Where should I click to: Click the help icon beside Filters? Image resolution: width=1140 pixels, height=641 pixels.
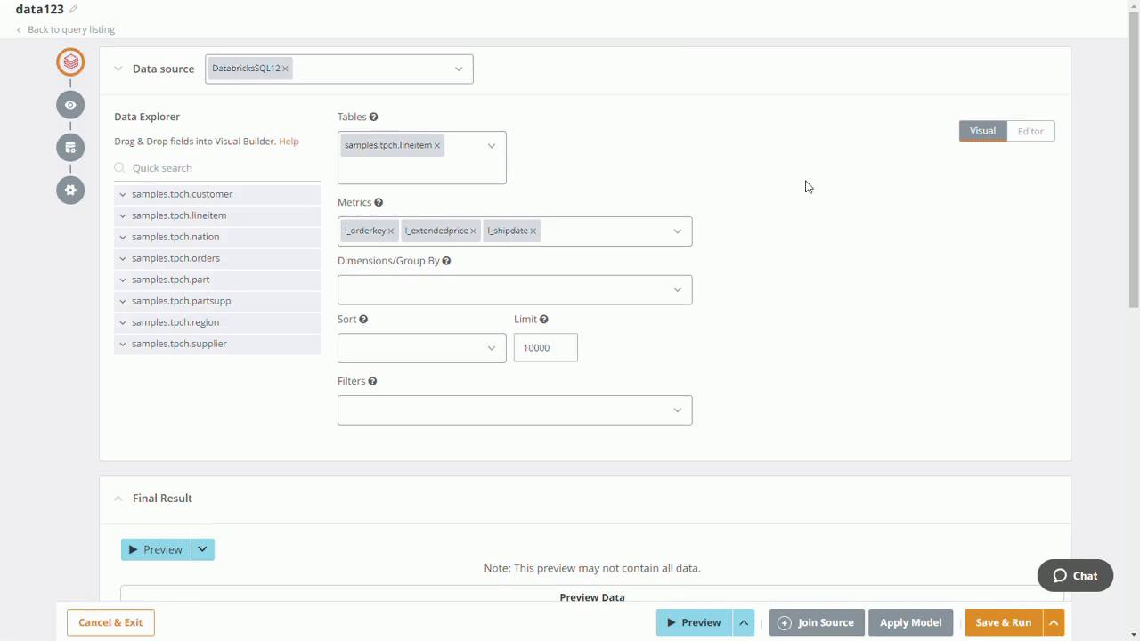[372, 380]
